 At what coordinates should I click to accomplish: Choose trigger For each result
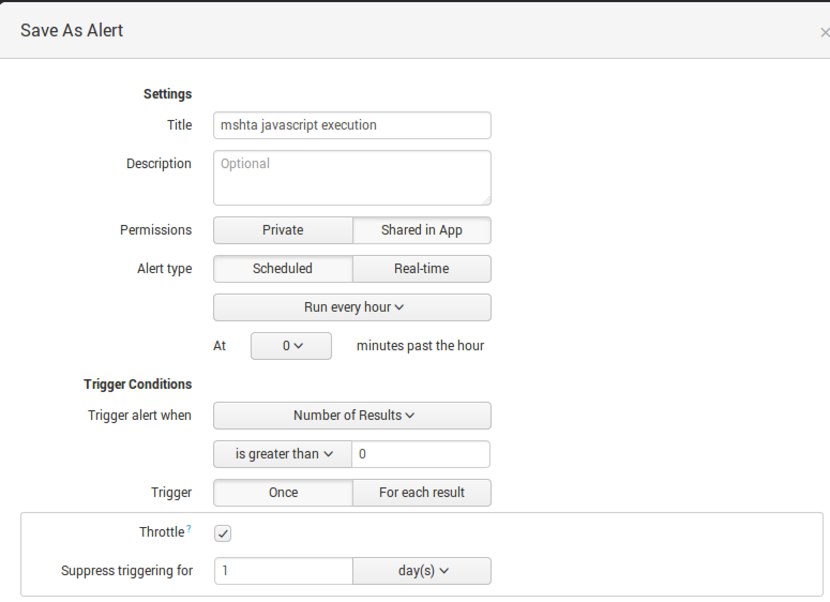pyautogui.click(x=421, y=493)
